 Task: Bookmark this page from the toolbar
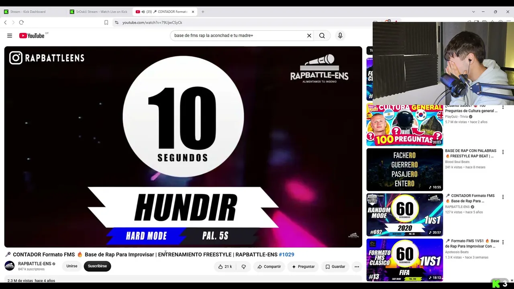pyautogui.click(x=106, y=22)
